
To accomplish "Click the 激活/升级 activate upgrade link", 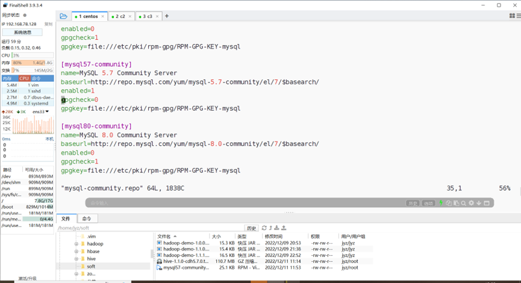I will [x=28, y=279].
